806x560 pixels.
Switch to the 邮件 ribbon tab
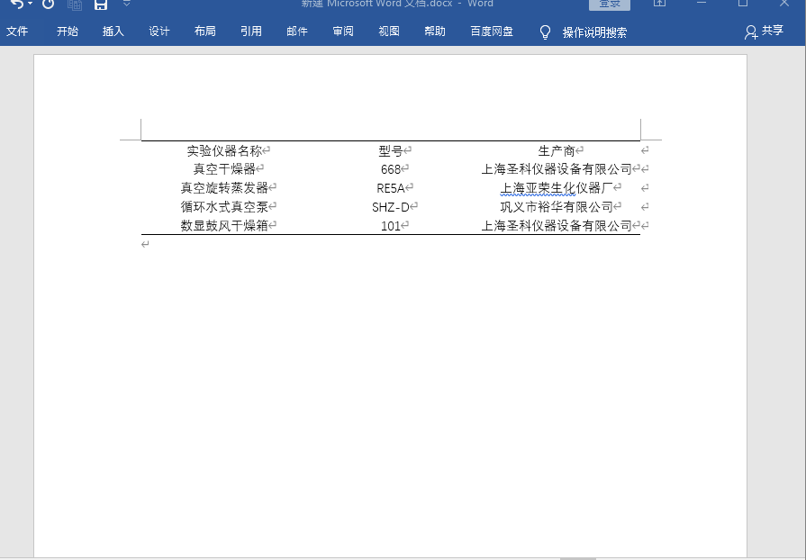coord(297,32)
